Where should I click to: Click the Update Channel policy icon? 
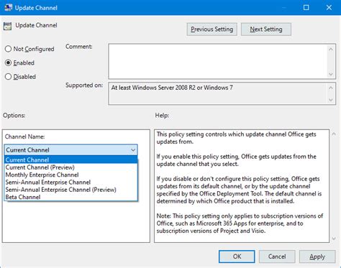point(7,26)
